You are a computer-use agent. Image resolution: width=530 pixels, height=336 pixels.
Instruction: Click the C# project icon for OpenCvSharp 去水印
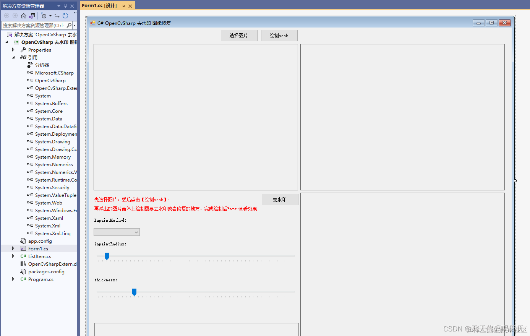16,42
